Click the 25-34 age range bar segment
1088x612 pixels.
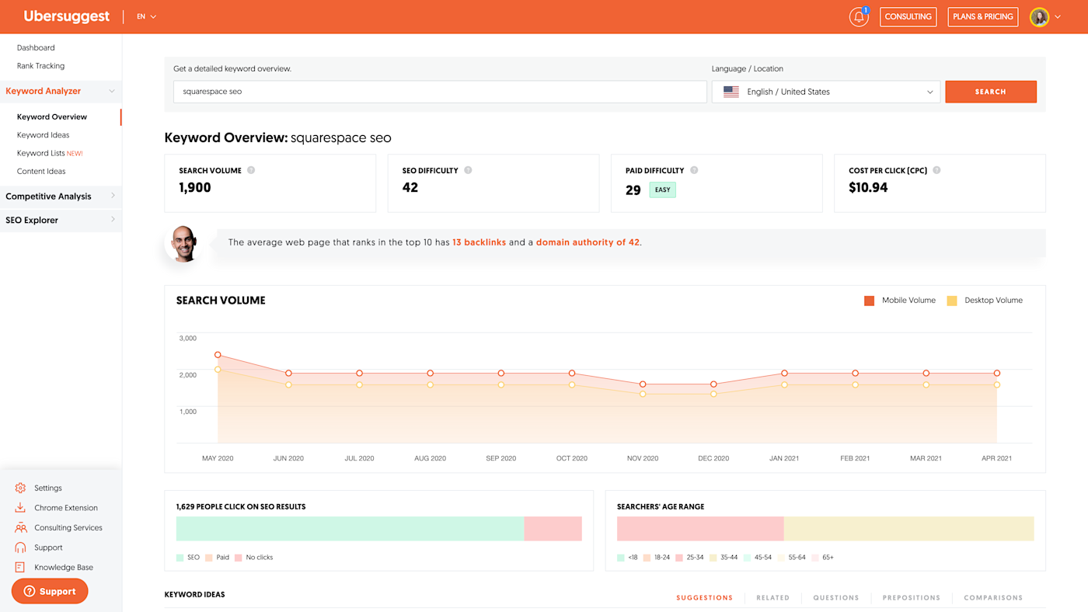[x=700, y=529]
